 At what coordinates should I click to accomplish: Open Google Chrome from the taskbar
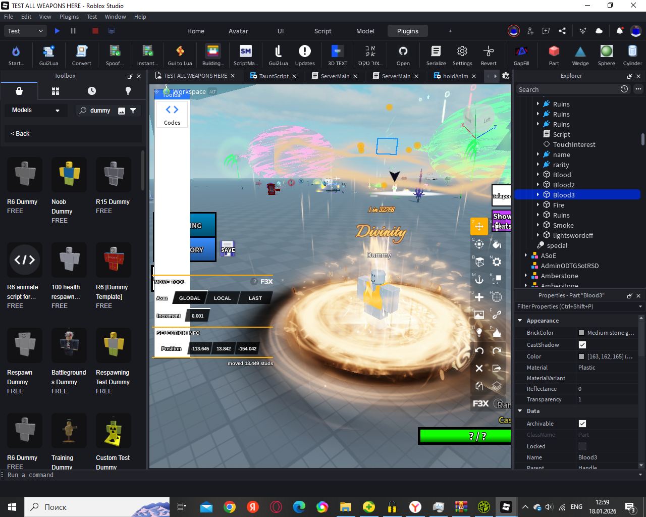tap(230, 507)
